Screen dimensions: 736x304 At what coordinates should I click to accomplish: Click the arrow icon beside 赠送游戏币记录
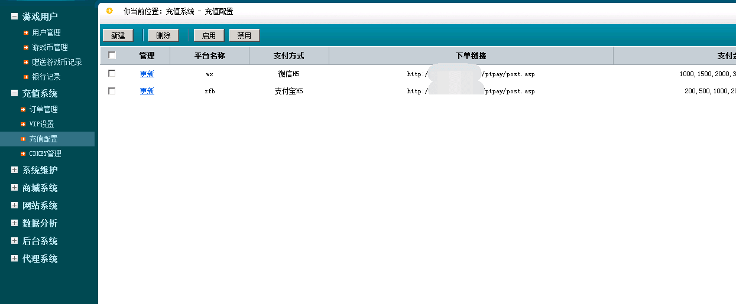tap(26, 62)
